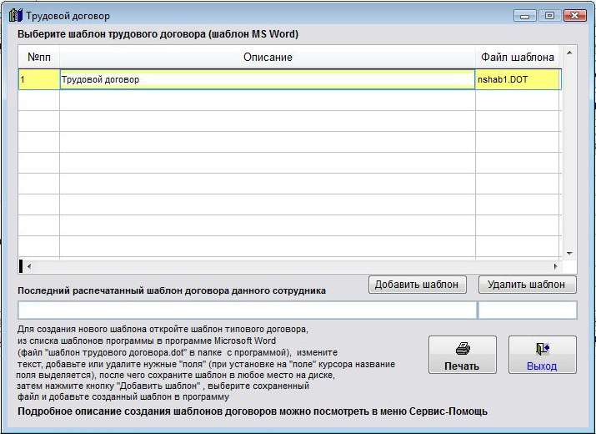Click the vertical scrollbar down arrow
This screenshot has width=596, height=434.
tap(569, 253)
